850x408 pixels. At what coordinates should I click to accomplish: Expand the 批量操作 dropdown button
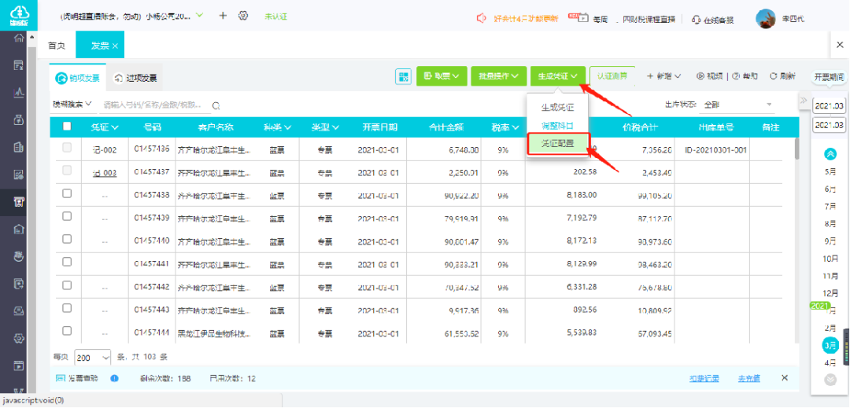(498, 76)
